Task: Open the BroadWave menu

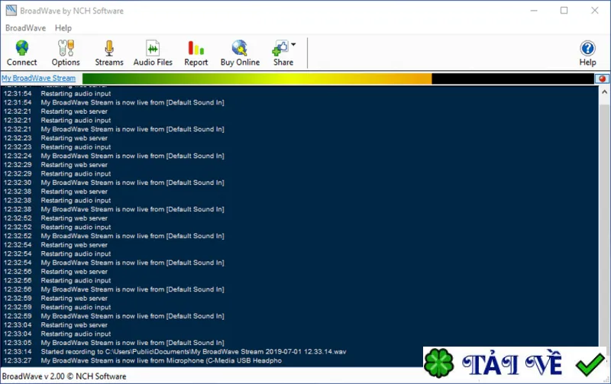Action: coord(25,28)
